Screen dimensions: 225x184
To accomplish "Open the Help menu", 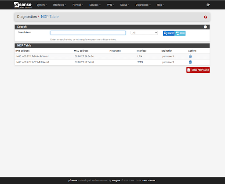I will tap(160, 5).
